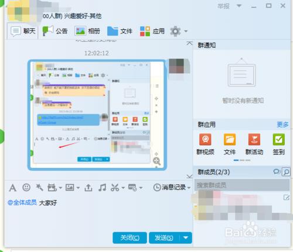293x252 pixels.
Task: Expand the send picture dropdown arrow
Action: click(x=78, y=188)
